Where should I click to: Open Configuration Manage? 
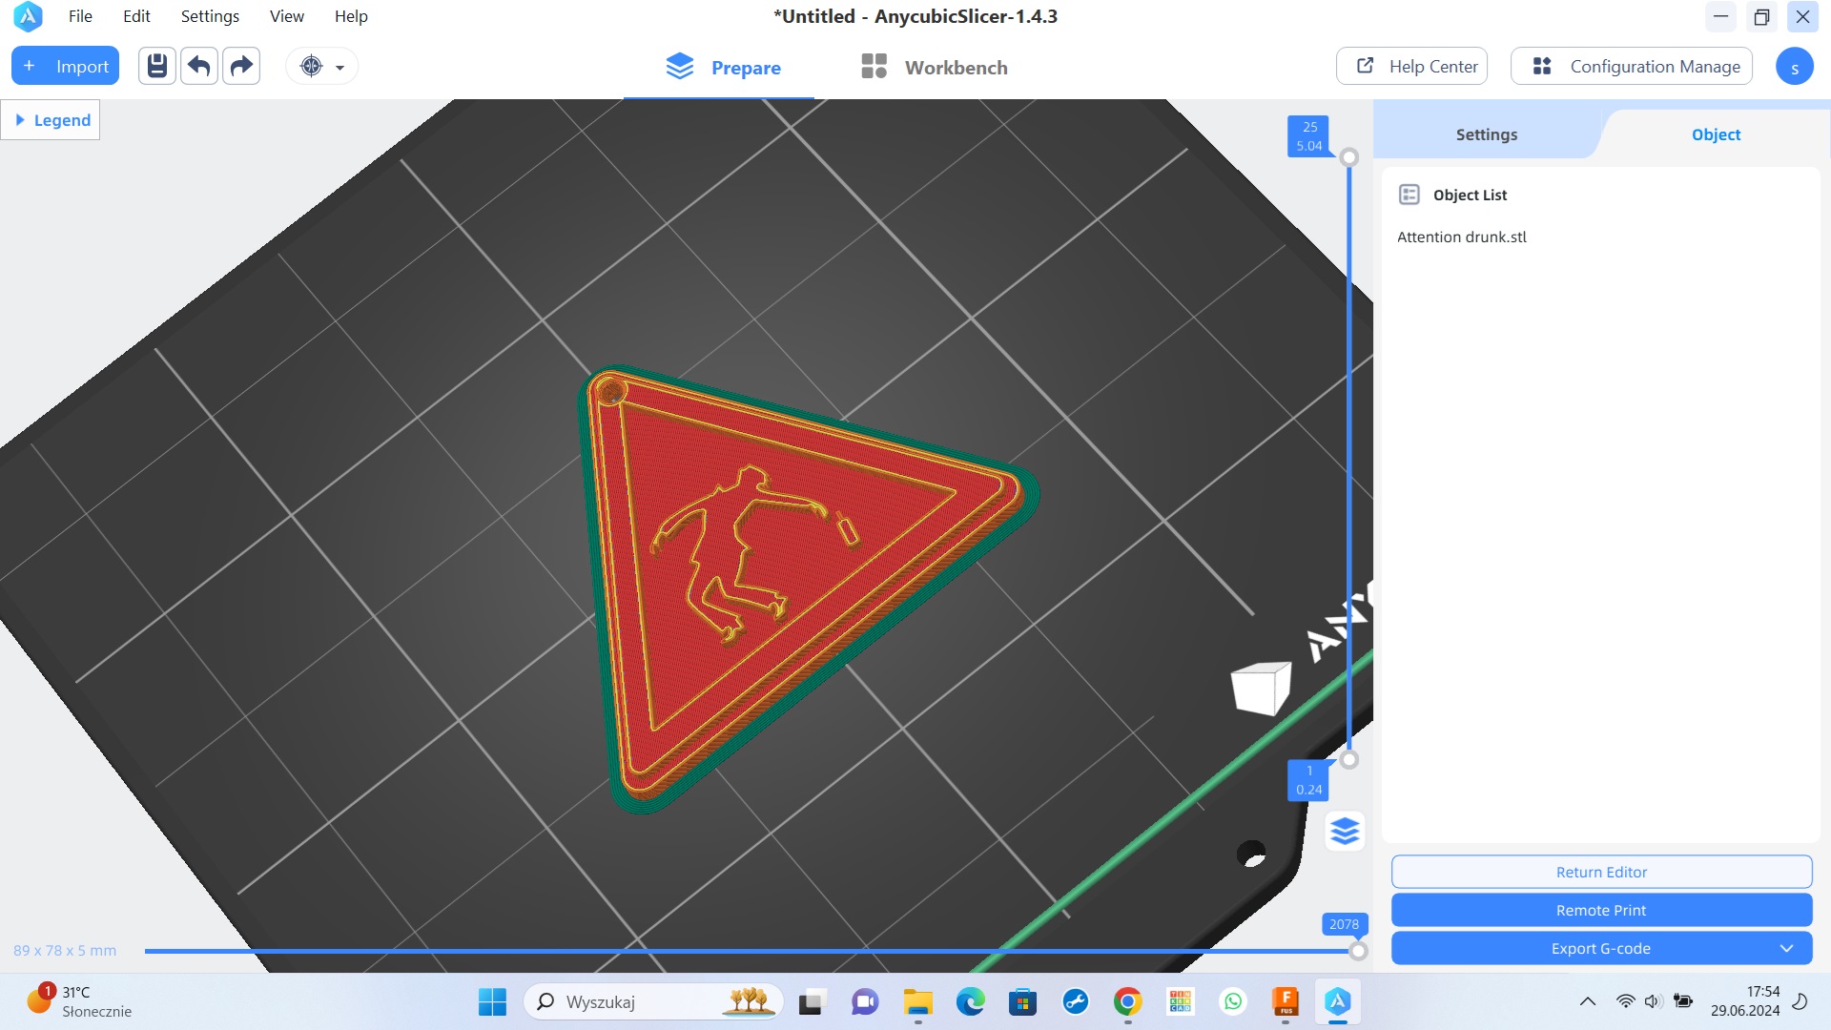[x=1632, y=66]
